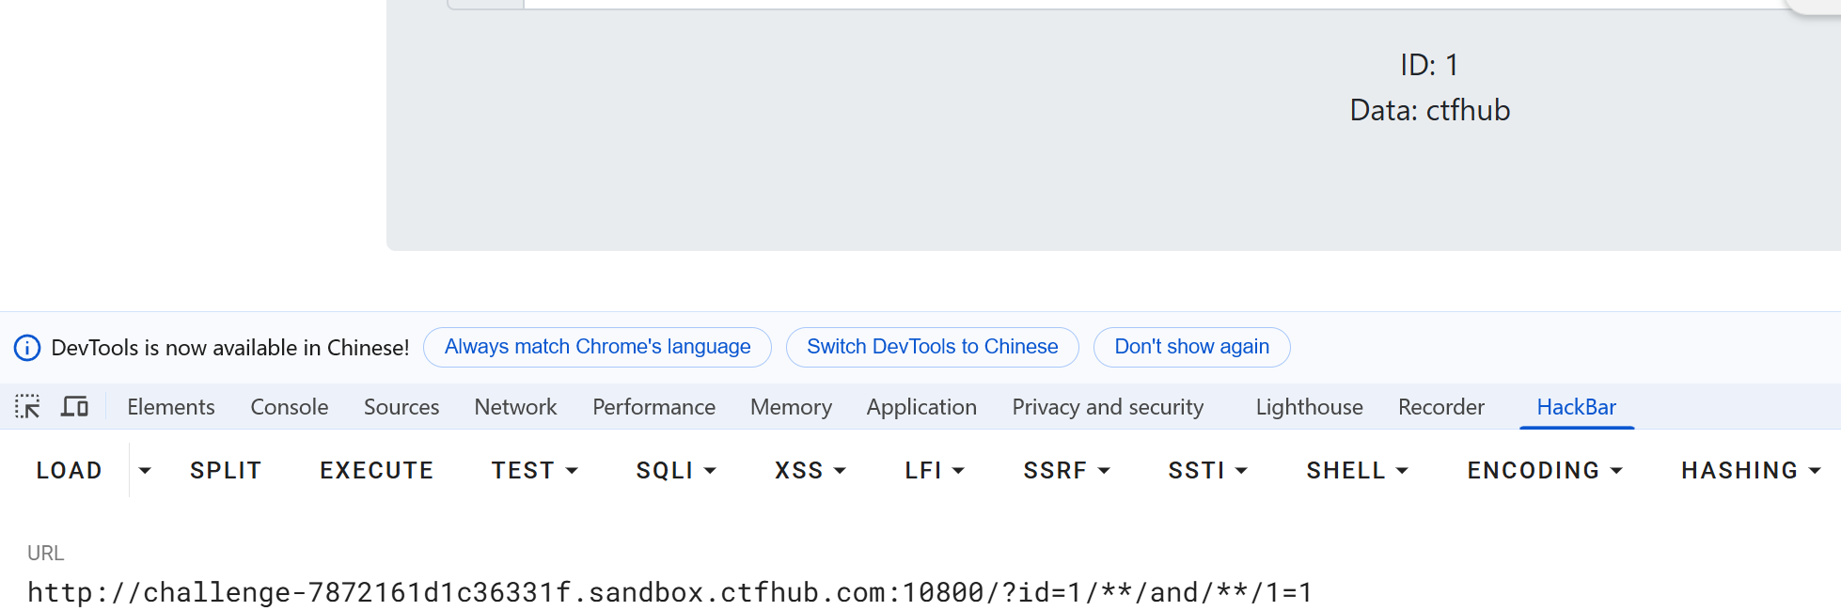This screenshot has height=611, width=1841.
Task: Click Switch DevTools to Chinese
Action: click(x=932, y=347)
